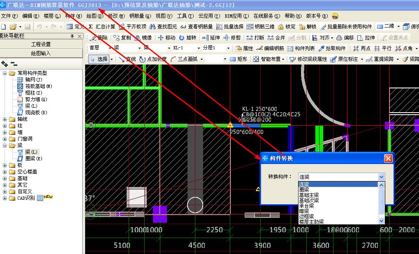Select the 移动 move tool
The width and height of the screenshot is (419, 254).
167,38
